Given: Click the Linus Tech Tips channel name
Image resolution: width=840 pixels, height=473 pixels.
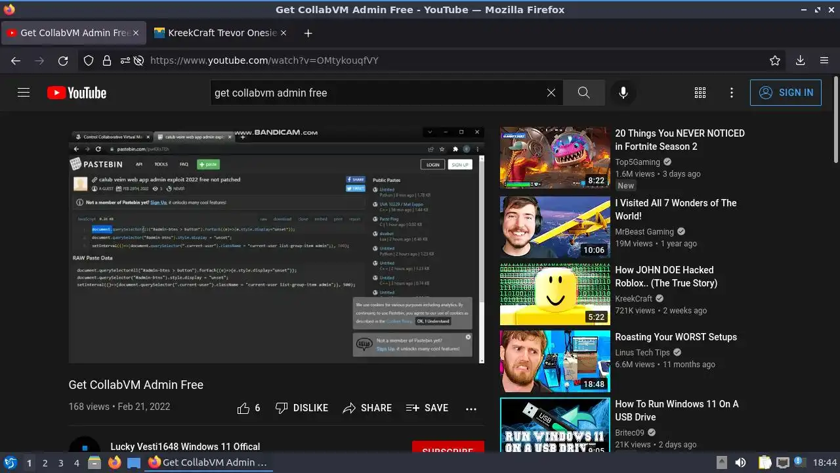Looking at the screenshot, I should (642, 353).
